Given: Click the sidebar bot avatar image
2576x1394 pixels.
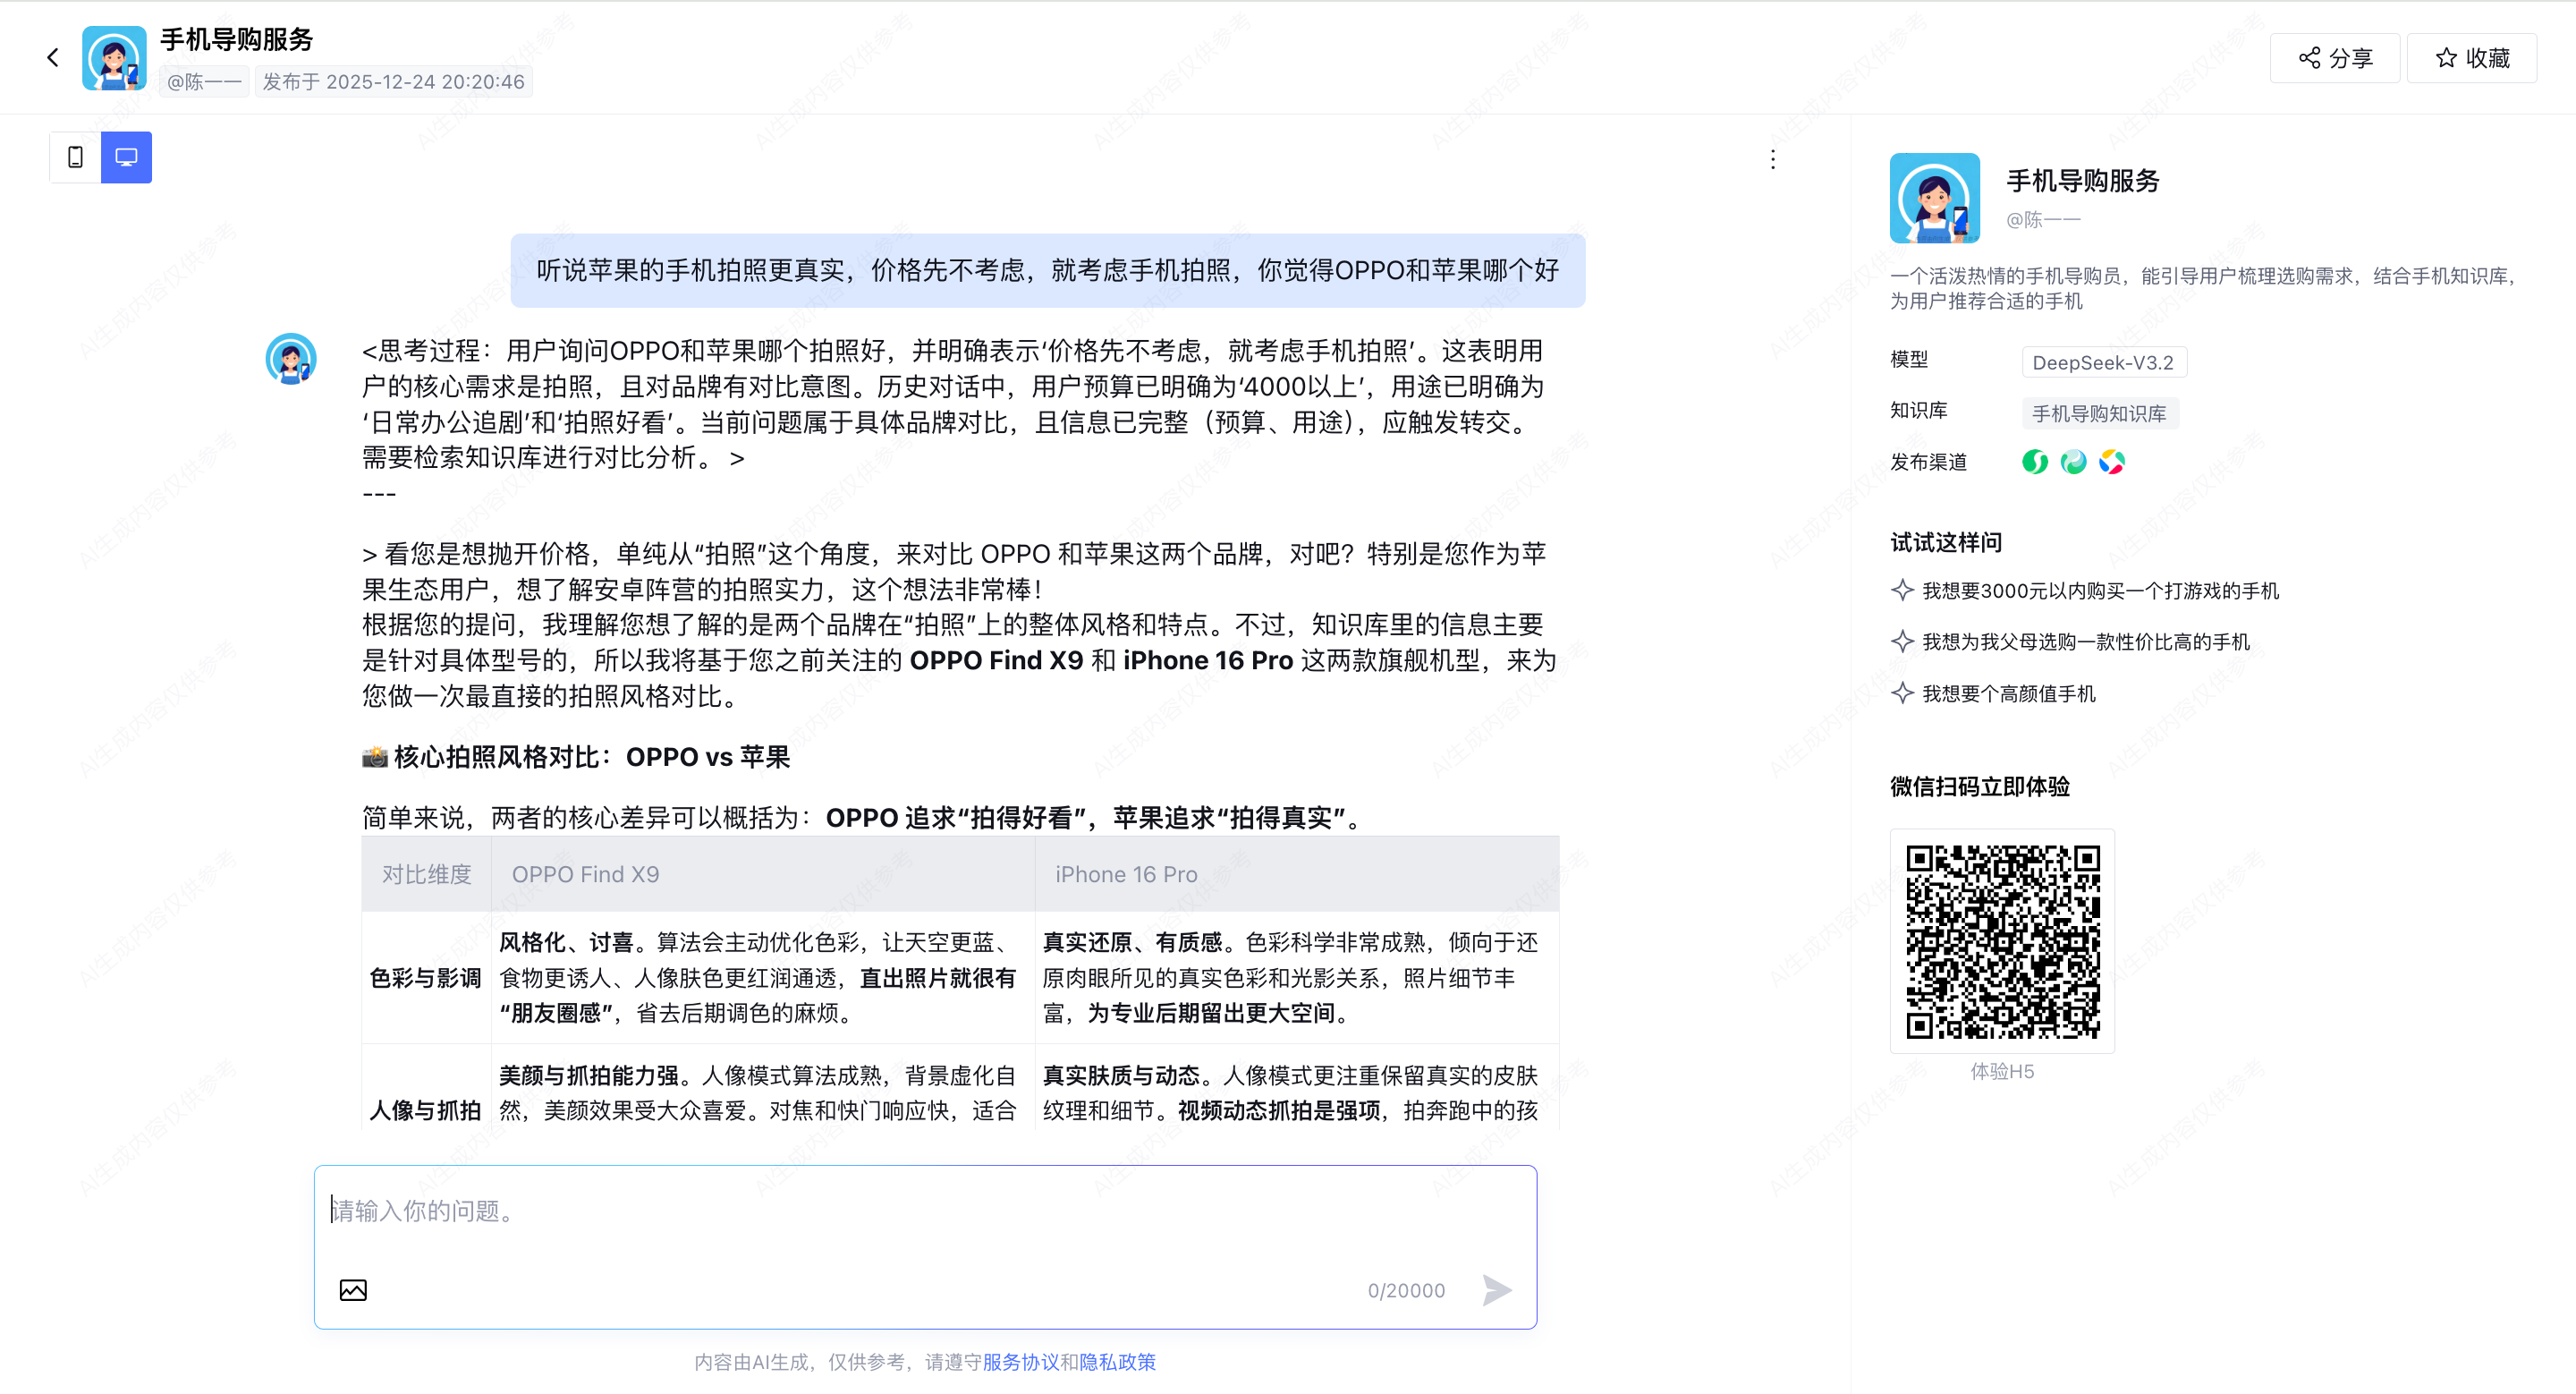Looking at the screenshot, I should (x=1934, y=198).
